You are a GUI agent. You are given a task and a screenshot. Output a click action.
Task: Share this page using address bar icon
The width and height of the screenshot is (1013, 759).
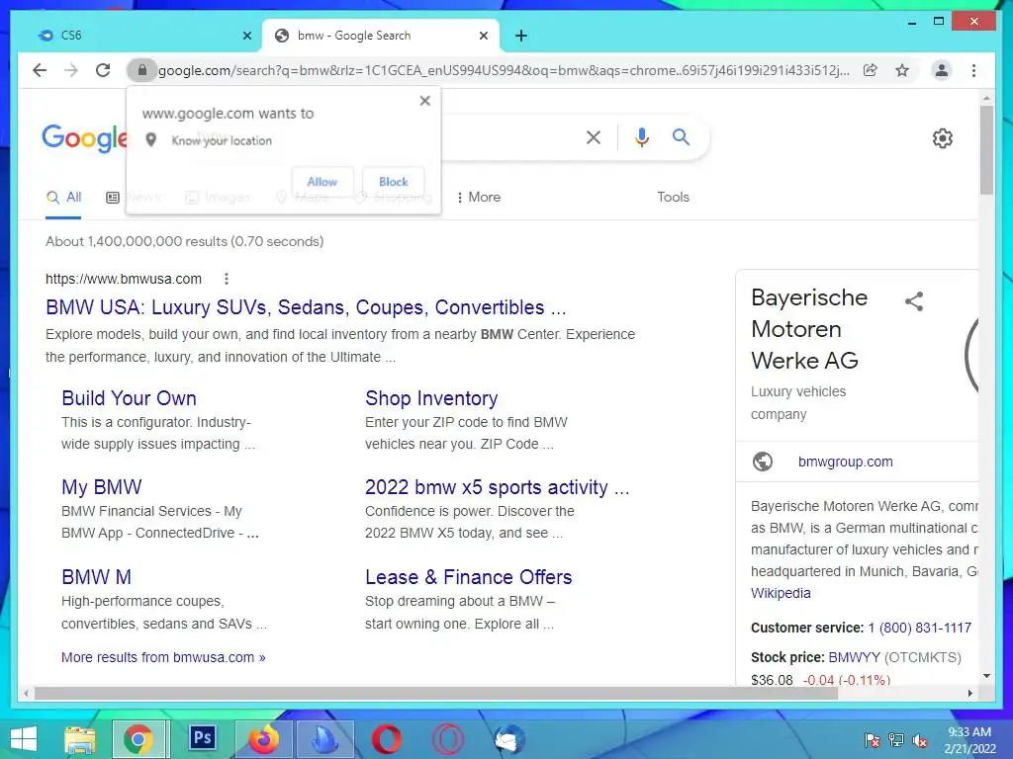click(871, 70)
